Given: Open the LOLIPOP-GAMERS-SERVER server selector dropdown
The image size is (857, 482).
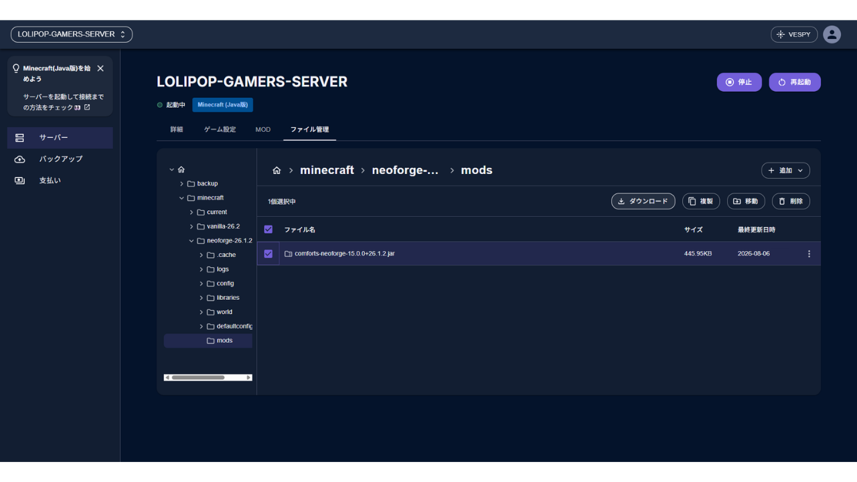Looking at the screenshot, I should coord(71,34).
